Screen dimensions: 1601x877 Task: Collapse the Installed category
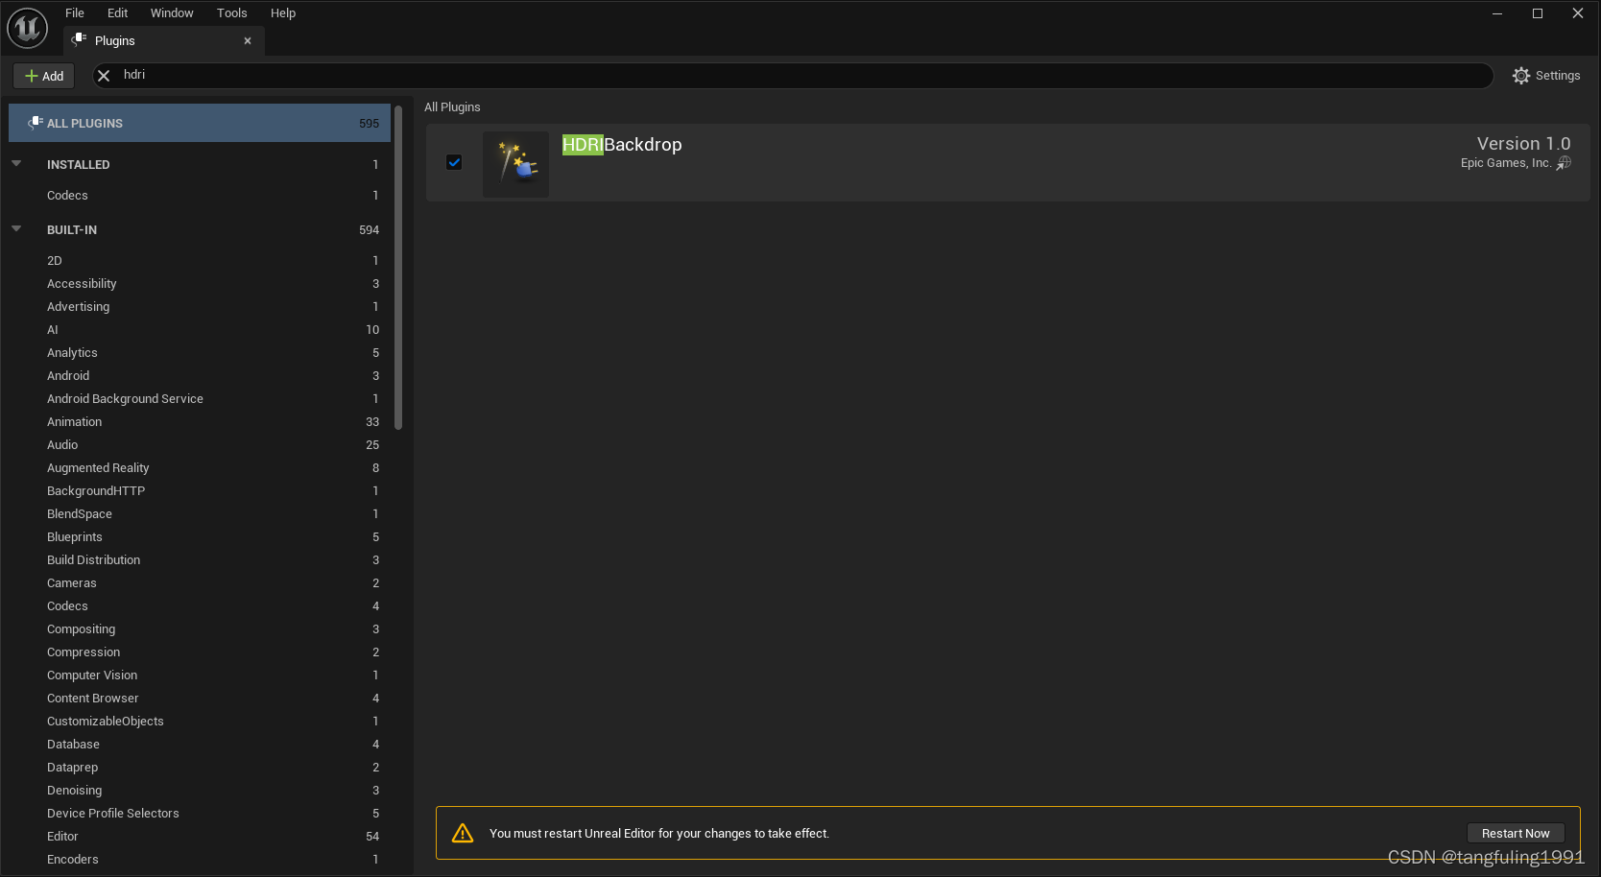click(x=16, y=164)
